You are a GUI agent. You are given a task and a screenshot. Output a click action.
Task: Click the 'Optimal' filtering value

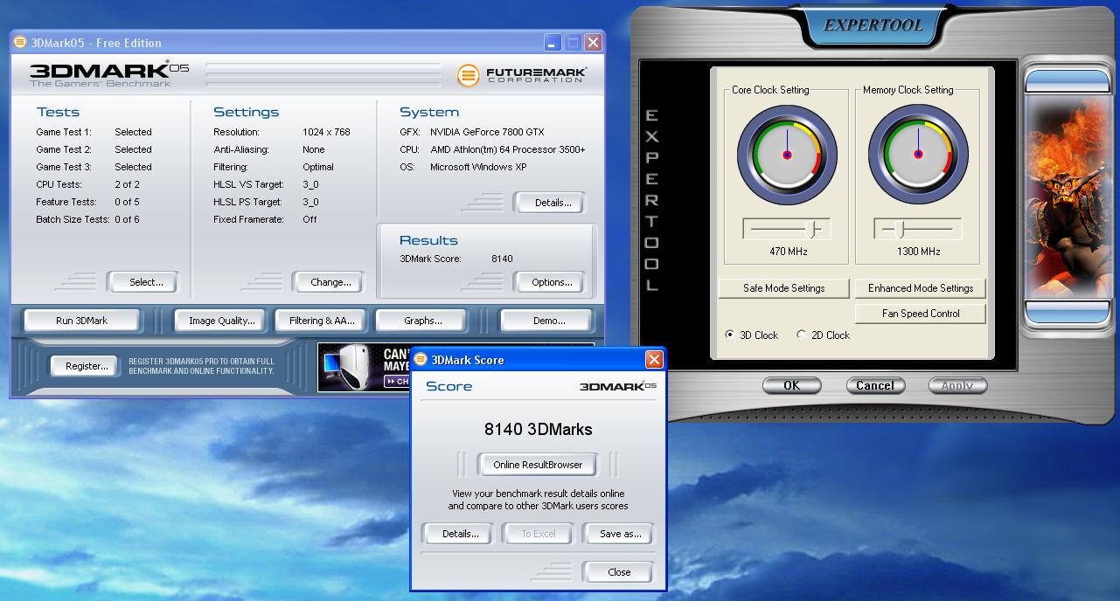coord(318,167)
